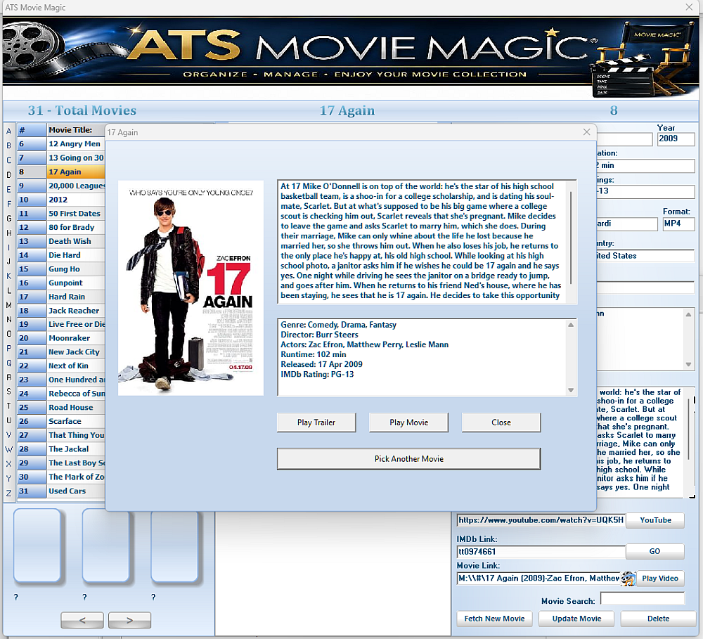Jump to letter D in alphabet index
Viewport: 703px width, 639px height.
click(8, 175)
